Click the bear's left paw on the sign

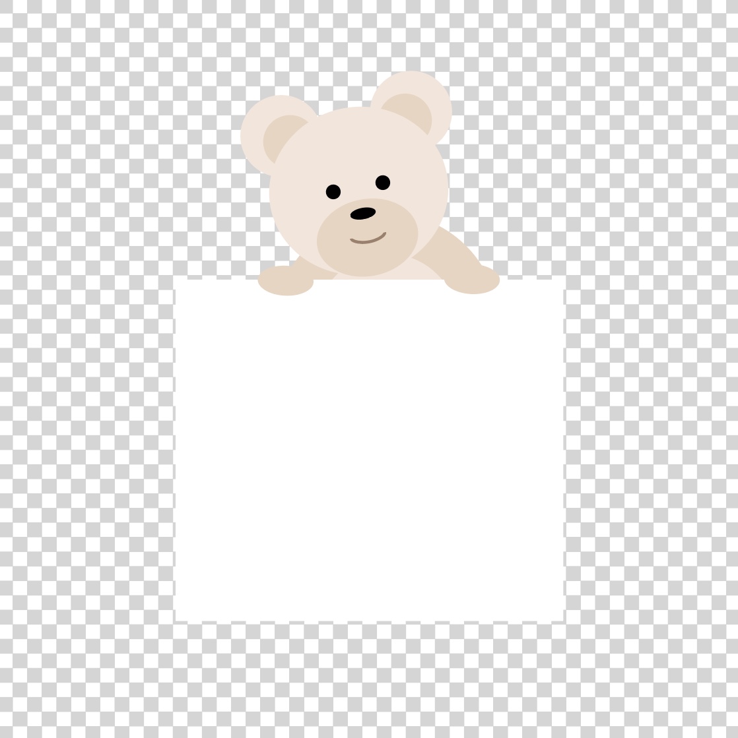click(285, 282)
